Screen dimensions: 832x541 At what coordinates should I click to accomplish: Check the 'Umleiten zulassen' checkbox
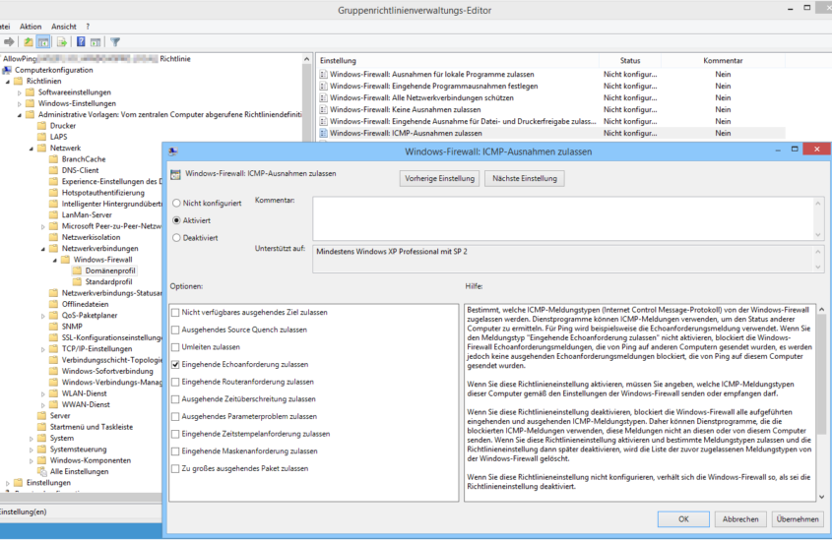[175, 347]
